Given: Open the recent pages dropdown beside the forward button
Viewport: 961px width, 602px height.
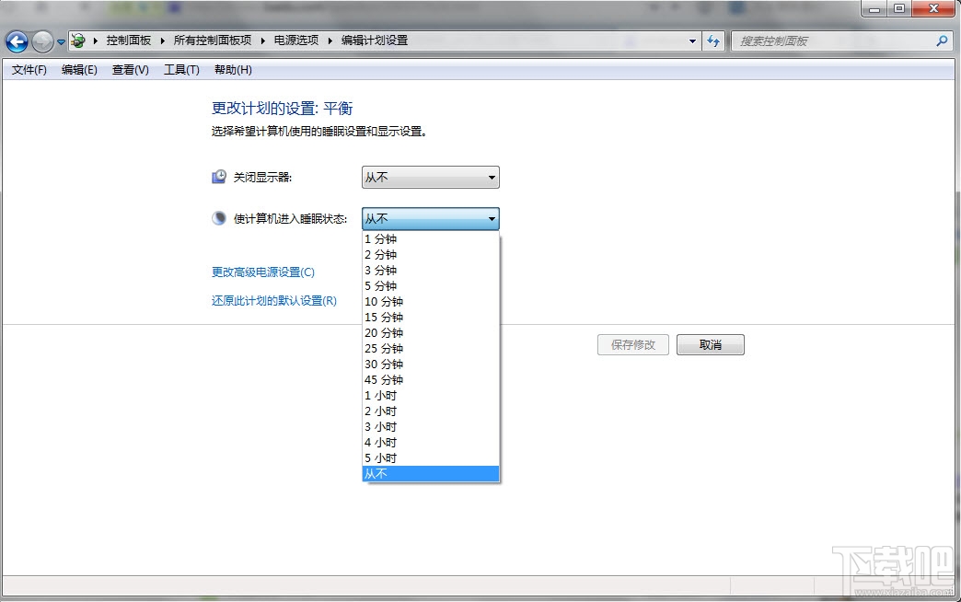Looking at the screenshot, I should [60, 41].
